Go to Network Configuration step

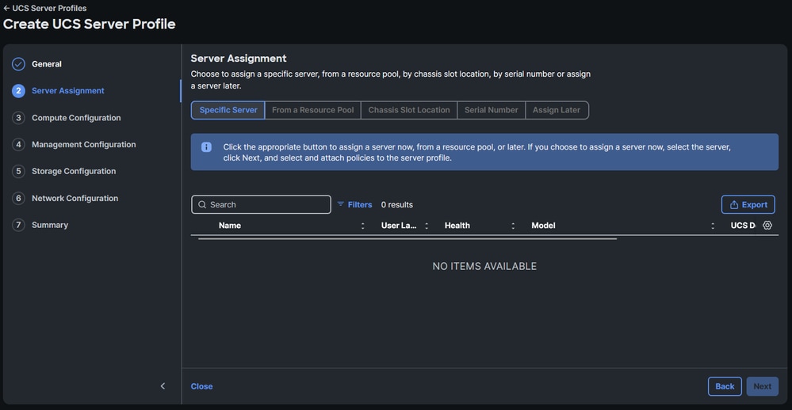tap(75, 198)
